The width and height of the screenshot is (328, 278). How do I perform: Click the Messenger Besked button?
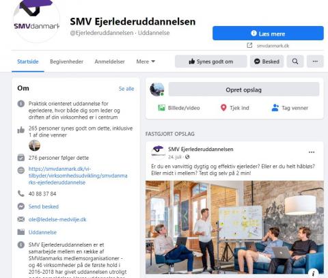(x=266, y=61)
